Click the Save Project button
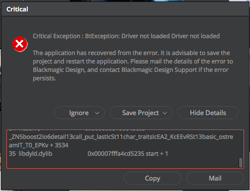 [x=141, y=113]
